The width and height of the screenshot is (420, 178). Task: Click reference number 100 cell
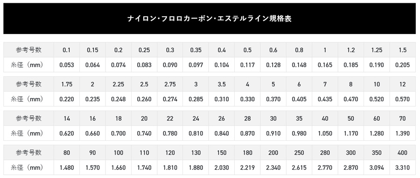[x=118, y=152]
